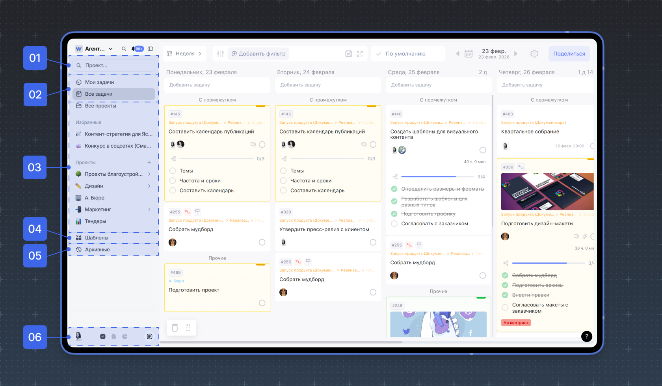Open the calendar date picker icon
Image resolution: width=662 pixels, height=386 pixels.
pos(469,54)
